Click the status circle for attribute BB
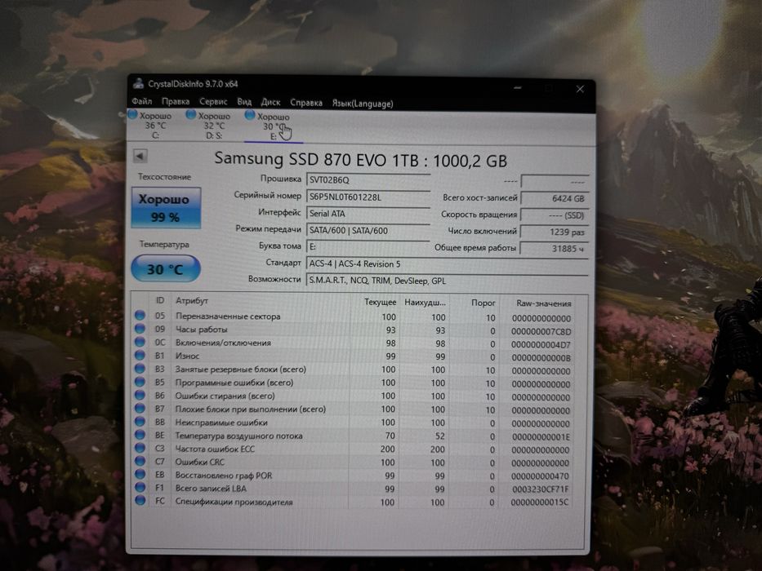Image resolution: width=762 pixels, height=571 pixels. [x=140, y=422]
